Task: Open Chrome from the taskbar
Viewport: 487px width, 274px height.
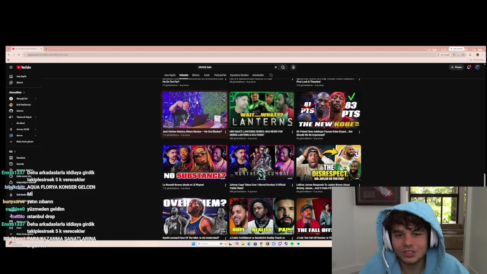Action: [x=261, y=244]
